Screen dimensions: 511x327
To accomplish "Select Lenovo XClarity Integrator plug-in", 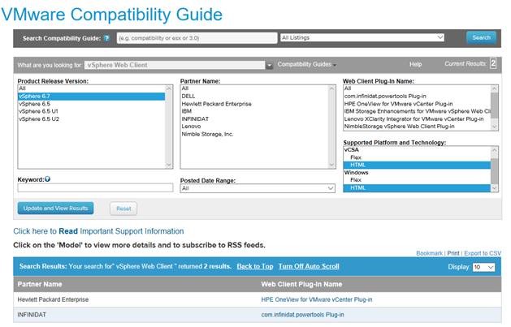I will (x=417, y=119).
